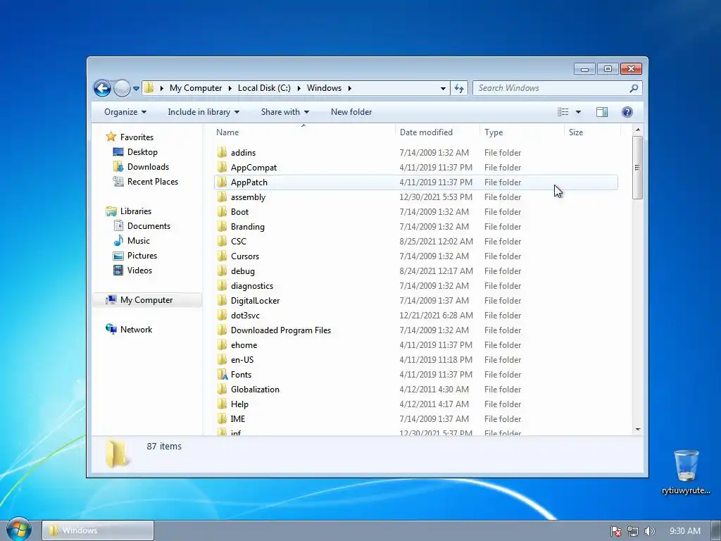
Task: Open the volume speaker tray icon
Action: pyautogui.click(x=649, y=531)
